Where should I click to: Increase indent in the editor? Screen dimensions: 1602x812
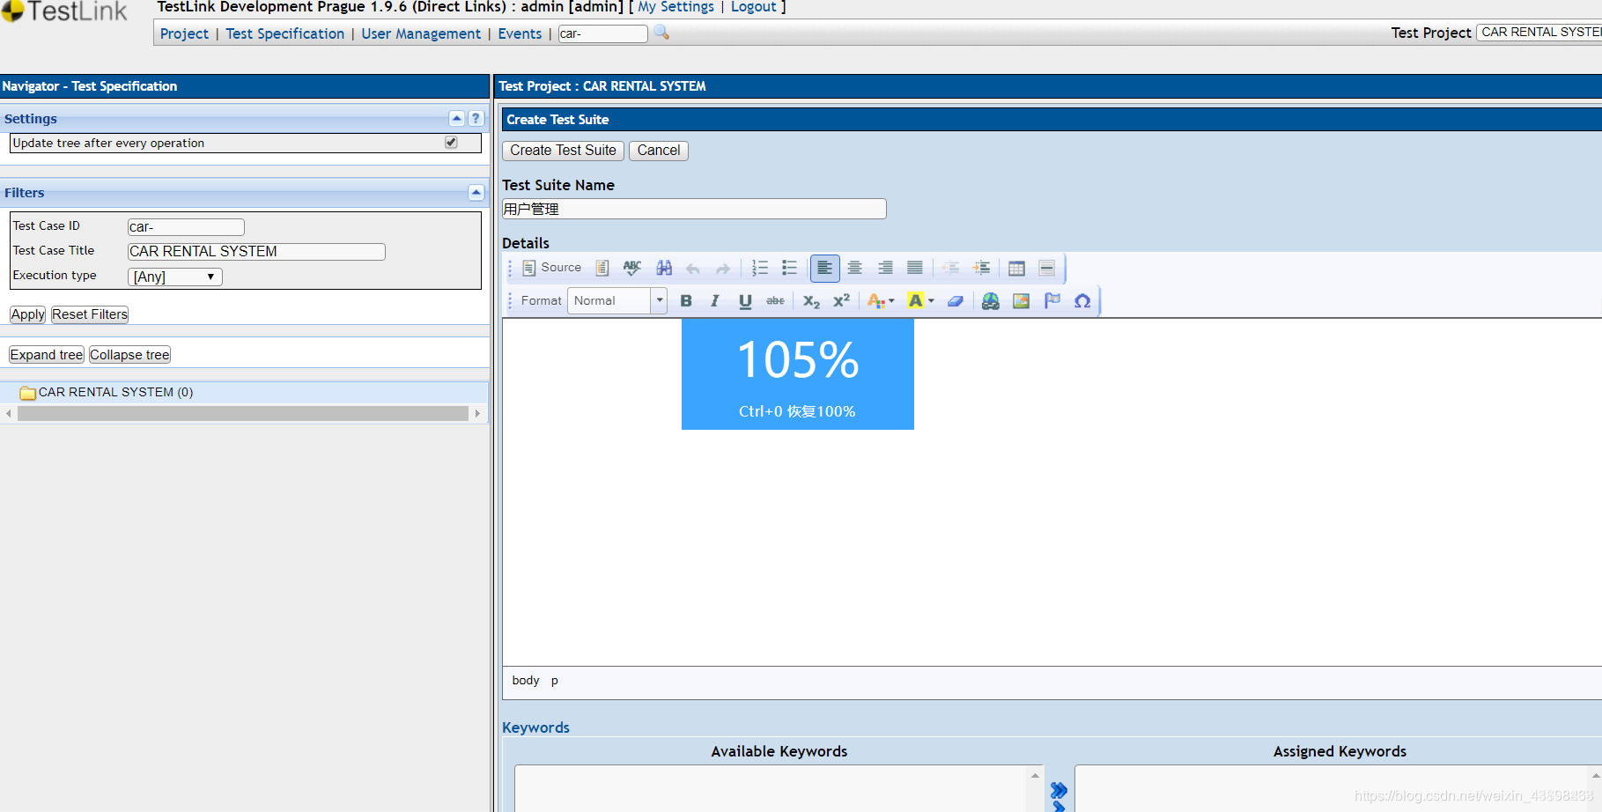click(981, 268)
